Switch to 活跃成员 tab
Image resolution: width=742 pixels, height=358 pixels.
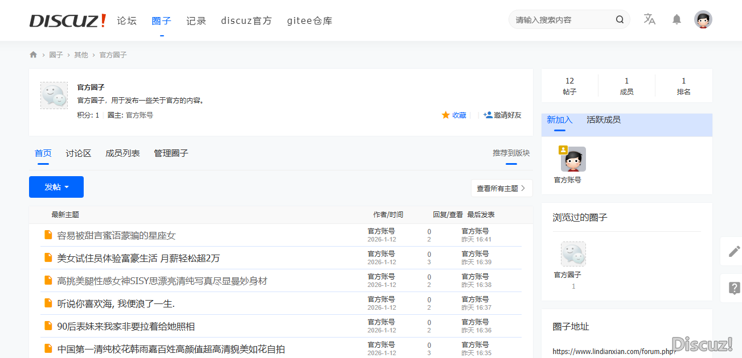[604, 120]
